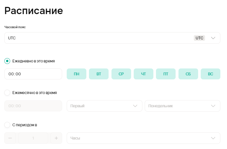Click the period number field showing 1
The image size is (227, 149).
tap(33, 138)
